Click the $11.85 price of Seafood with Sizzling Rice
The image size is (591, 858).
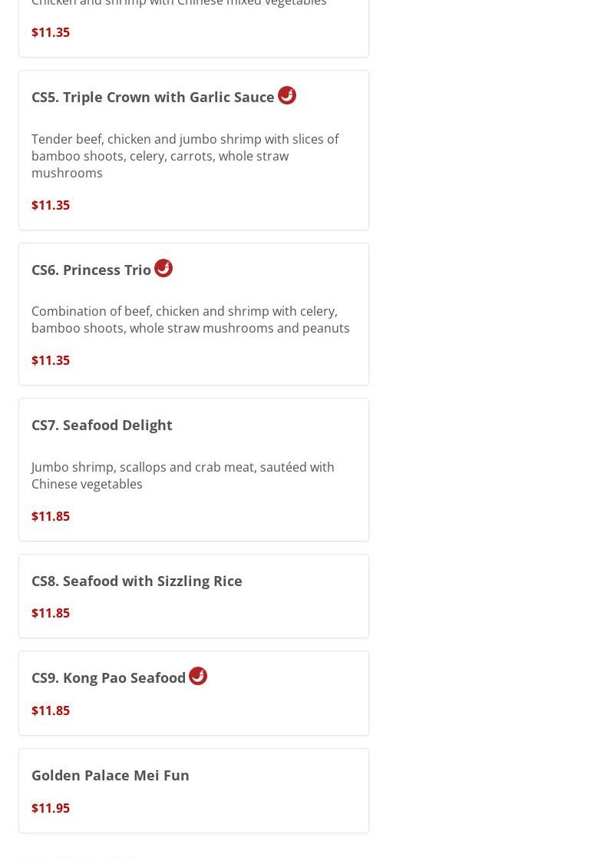click(51, 613)
